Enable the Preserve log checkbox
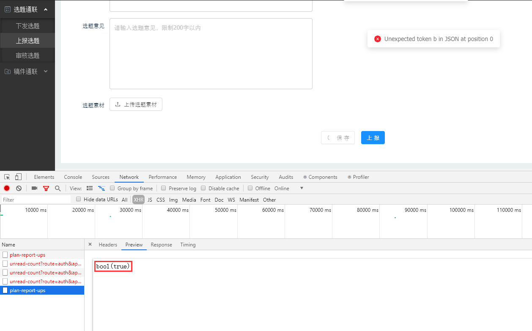The width and height of the screenshot is (532, 331). pyautogui.click(x=164, y=189)
